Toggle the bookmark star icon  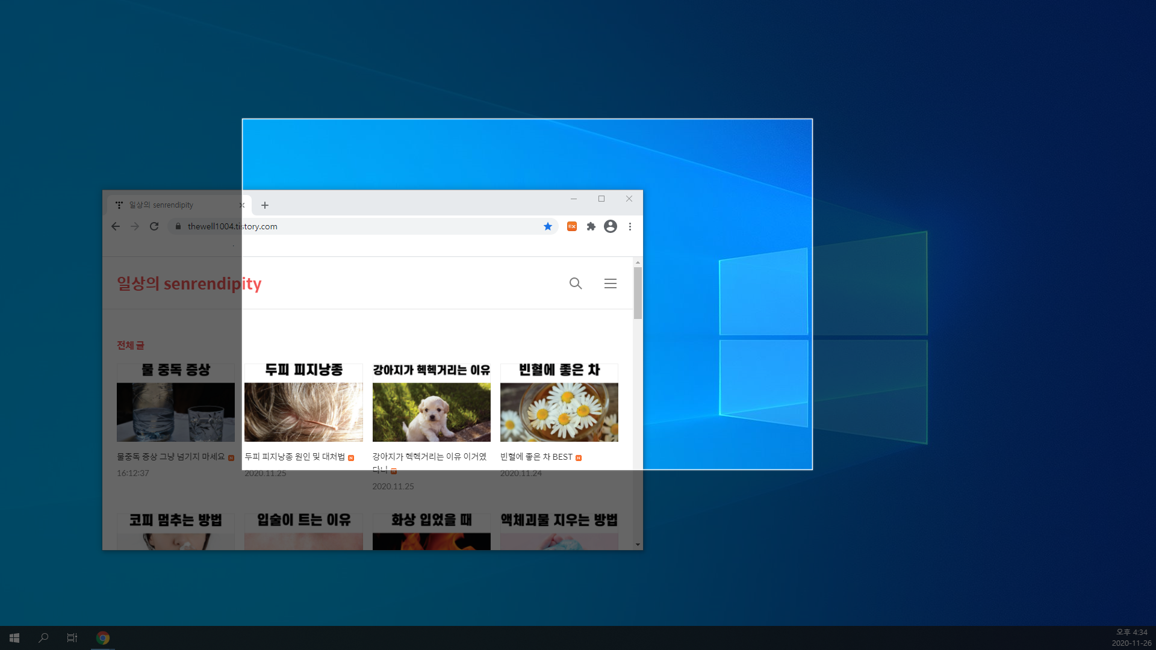tap(548, 226)
